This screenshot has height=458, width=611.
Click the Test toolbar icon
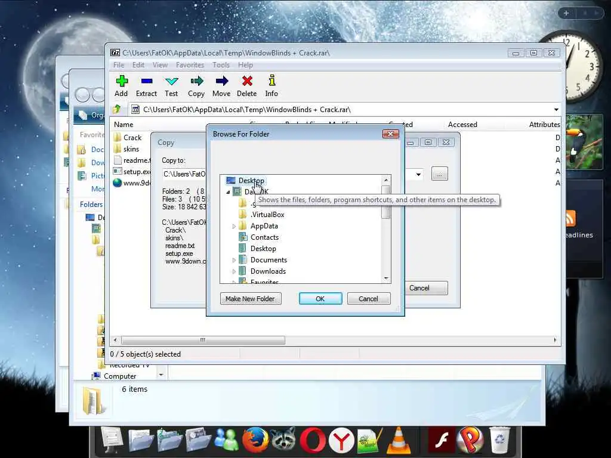pyautogui.click(x=171, y=86)
